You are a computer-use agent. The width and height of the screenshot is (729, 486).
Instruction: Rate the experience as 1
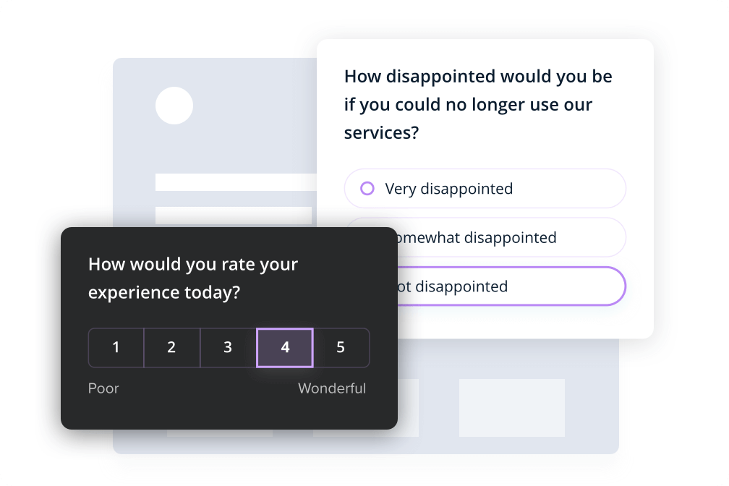(116, 347)
